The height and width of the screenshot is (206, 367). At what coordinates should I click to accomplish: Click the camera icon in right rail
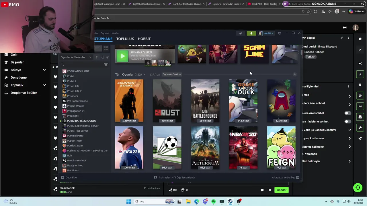point(360,117)
